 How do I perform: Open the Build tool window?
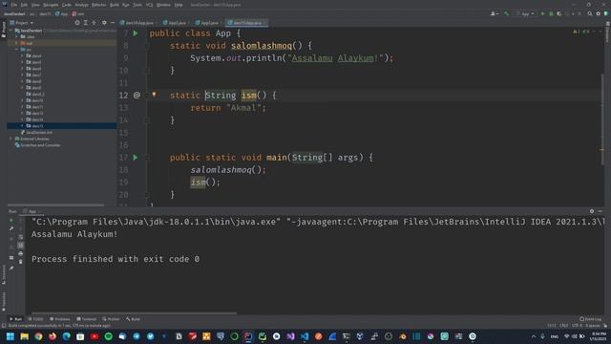[x=133, y=319]
